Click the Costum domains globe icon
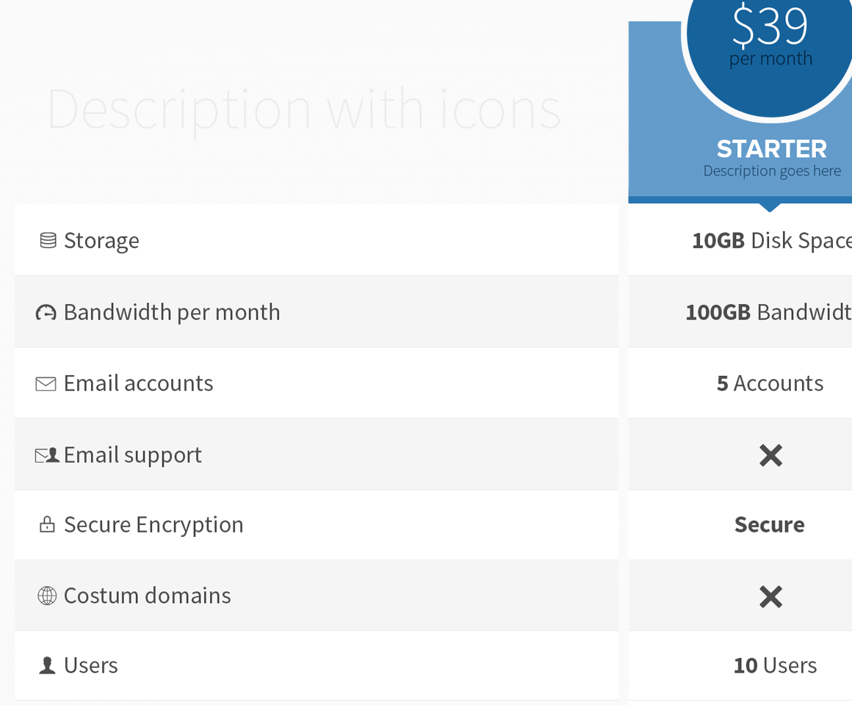Screen dimensions: 852x705 (x=47, y=596)
